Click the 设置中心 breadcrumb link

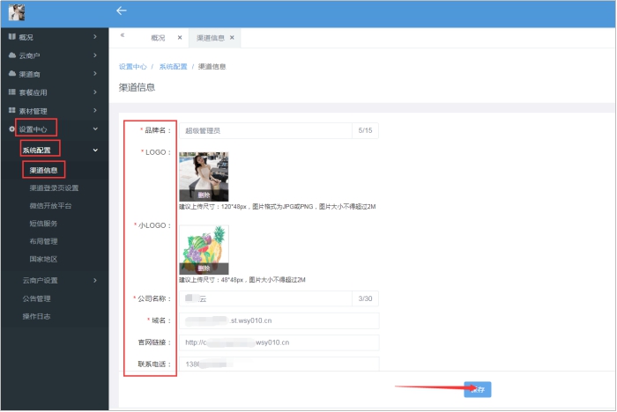click(132, 66)
